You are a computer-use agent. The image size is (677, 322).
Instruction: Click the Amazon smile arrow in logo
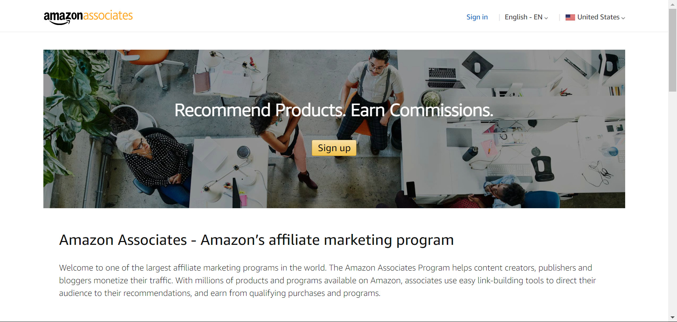(60, 23)
